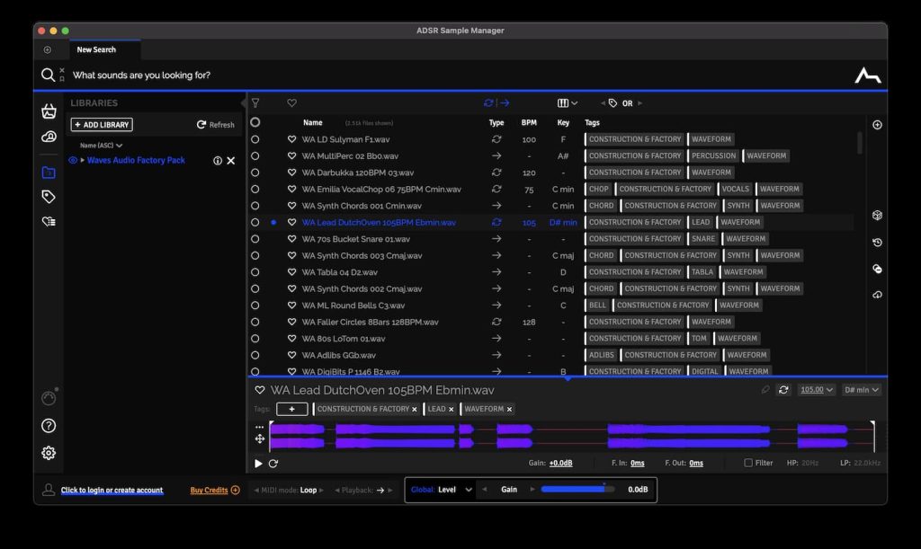Open the cloud section in the sidebar
921x549 pixels.
(49, 137)
